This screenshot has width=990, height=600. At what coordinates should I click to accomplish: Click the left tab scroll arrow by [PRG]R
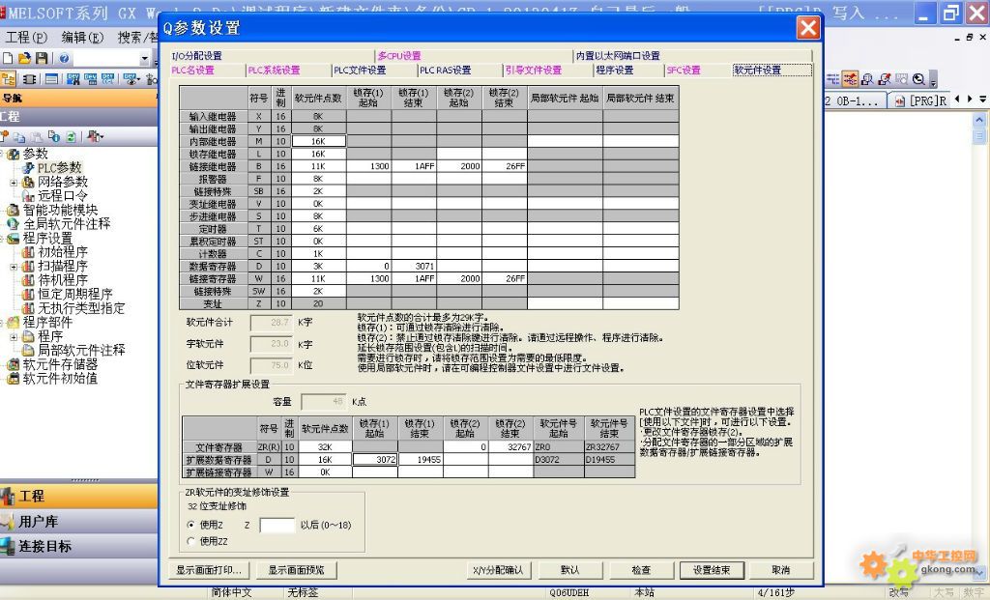pos(957,100)
